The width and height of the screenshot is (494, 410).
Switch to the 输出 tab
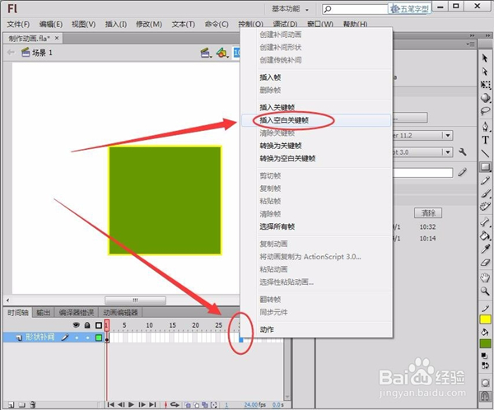tap(43, 313)
